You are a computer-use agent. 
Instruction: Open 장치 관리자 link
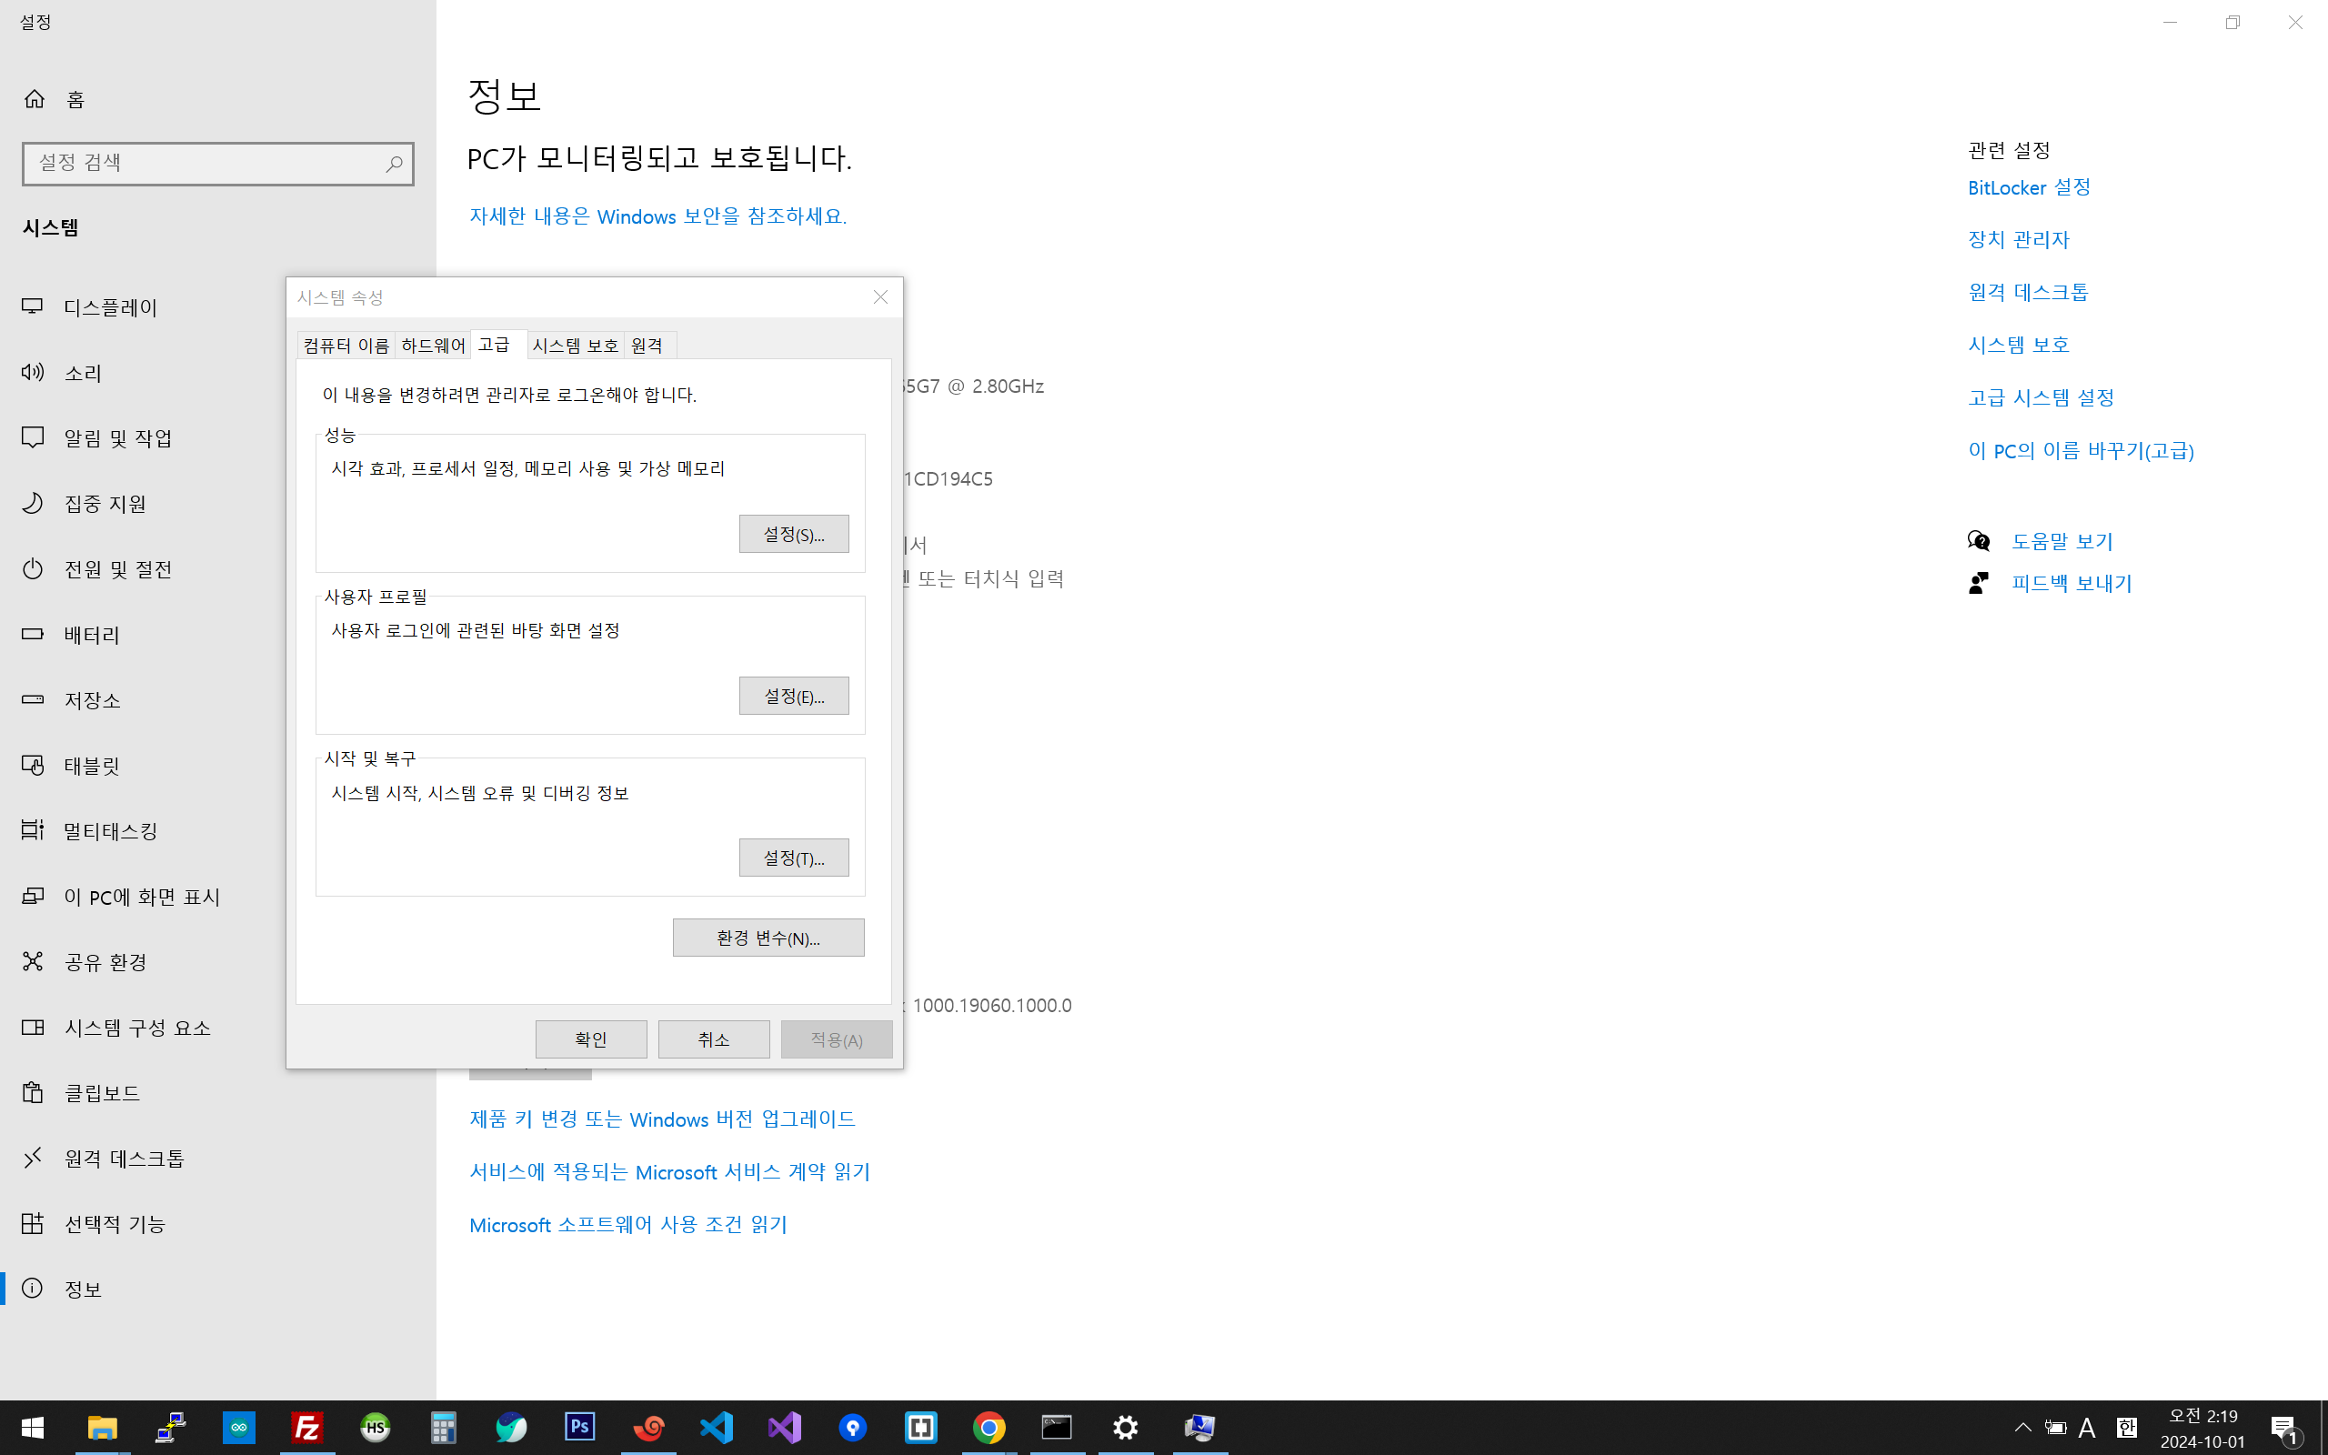click(2018, 239)
